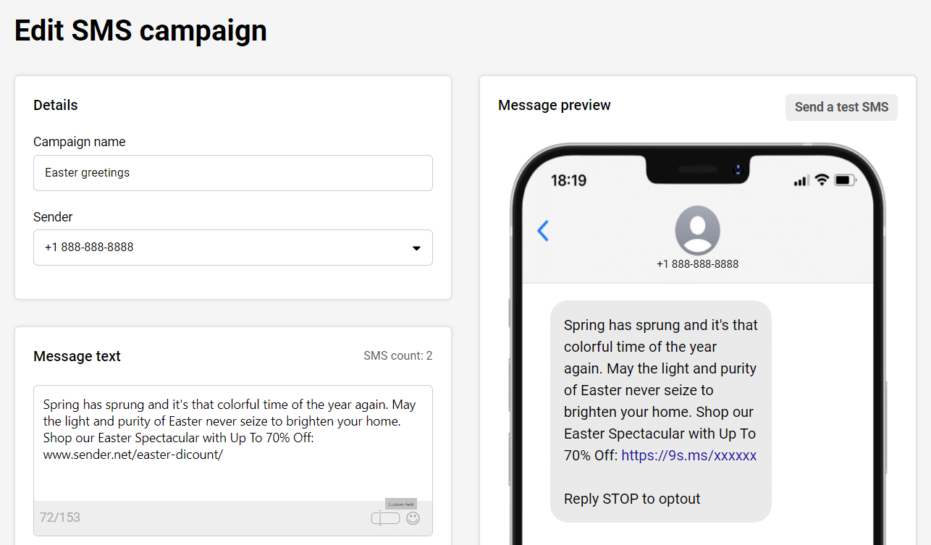931x545 pixels.
Task: Open the Sender dropdown
Action: coord(233,248)
